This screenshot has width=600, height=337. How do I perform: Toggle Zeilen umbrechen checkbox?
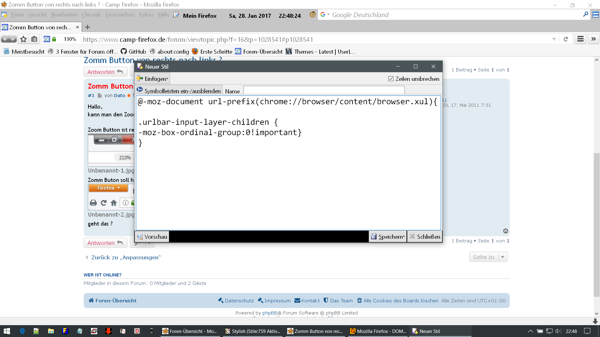click(x=391, y=79)
